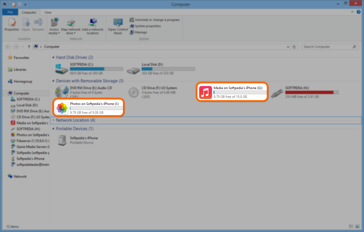Open the address bar history dropdown
The image size is (364, 232).
tap(288, 47)
